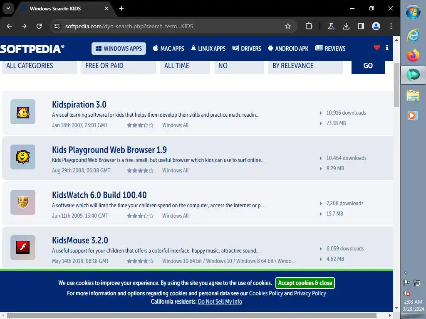Image resolution: width=426 pixels, height=319 pixels.
Task: Click the "8.29 MB" size text
Action: pyautogui.click(x=335, y=169)
